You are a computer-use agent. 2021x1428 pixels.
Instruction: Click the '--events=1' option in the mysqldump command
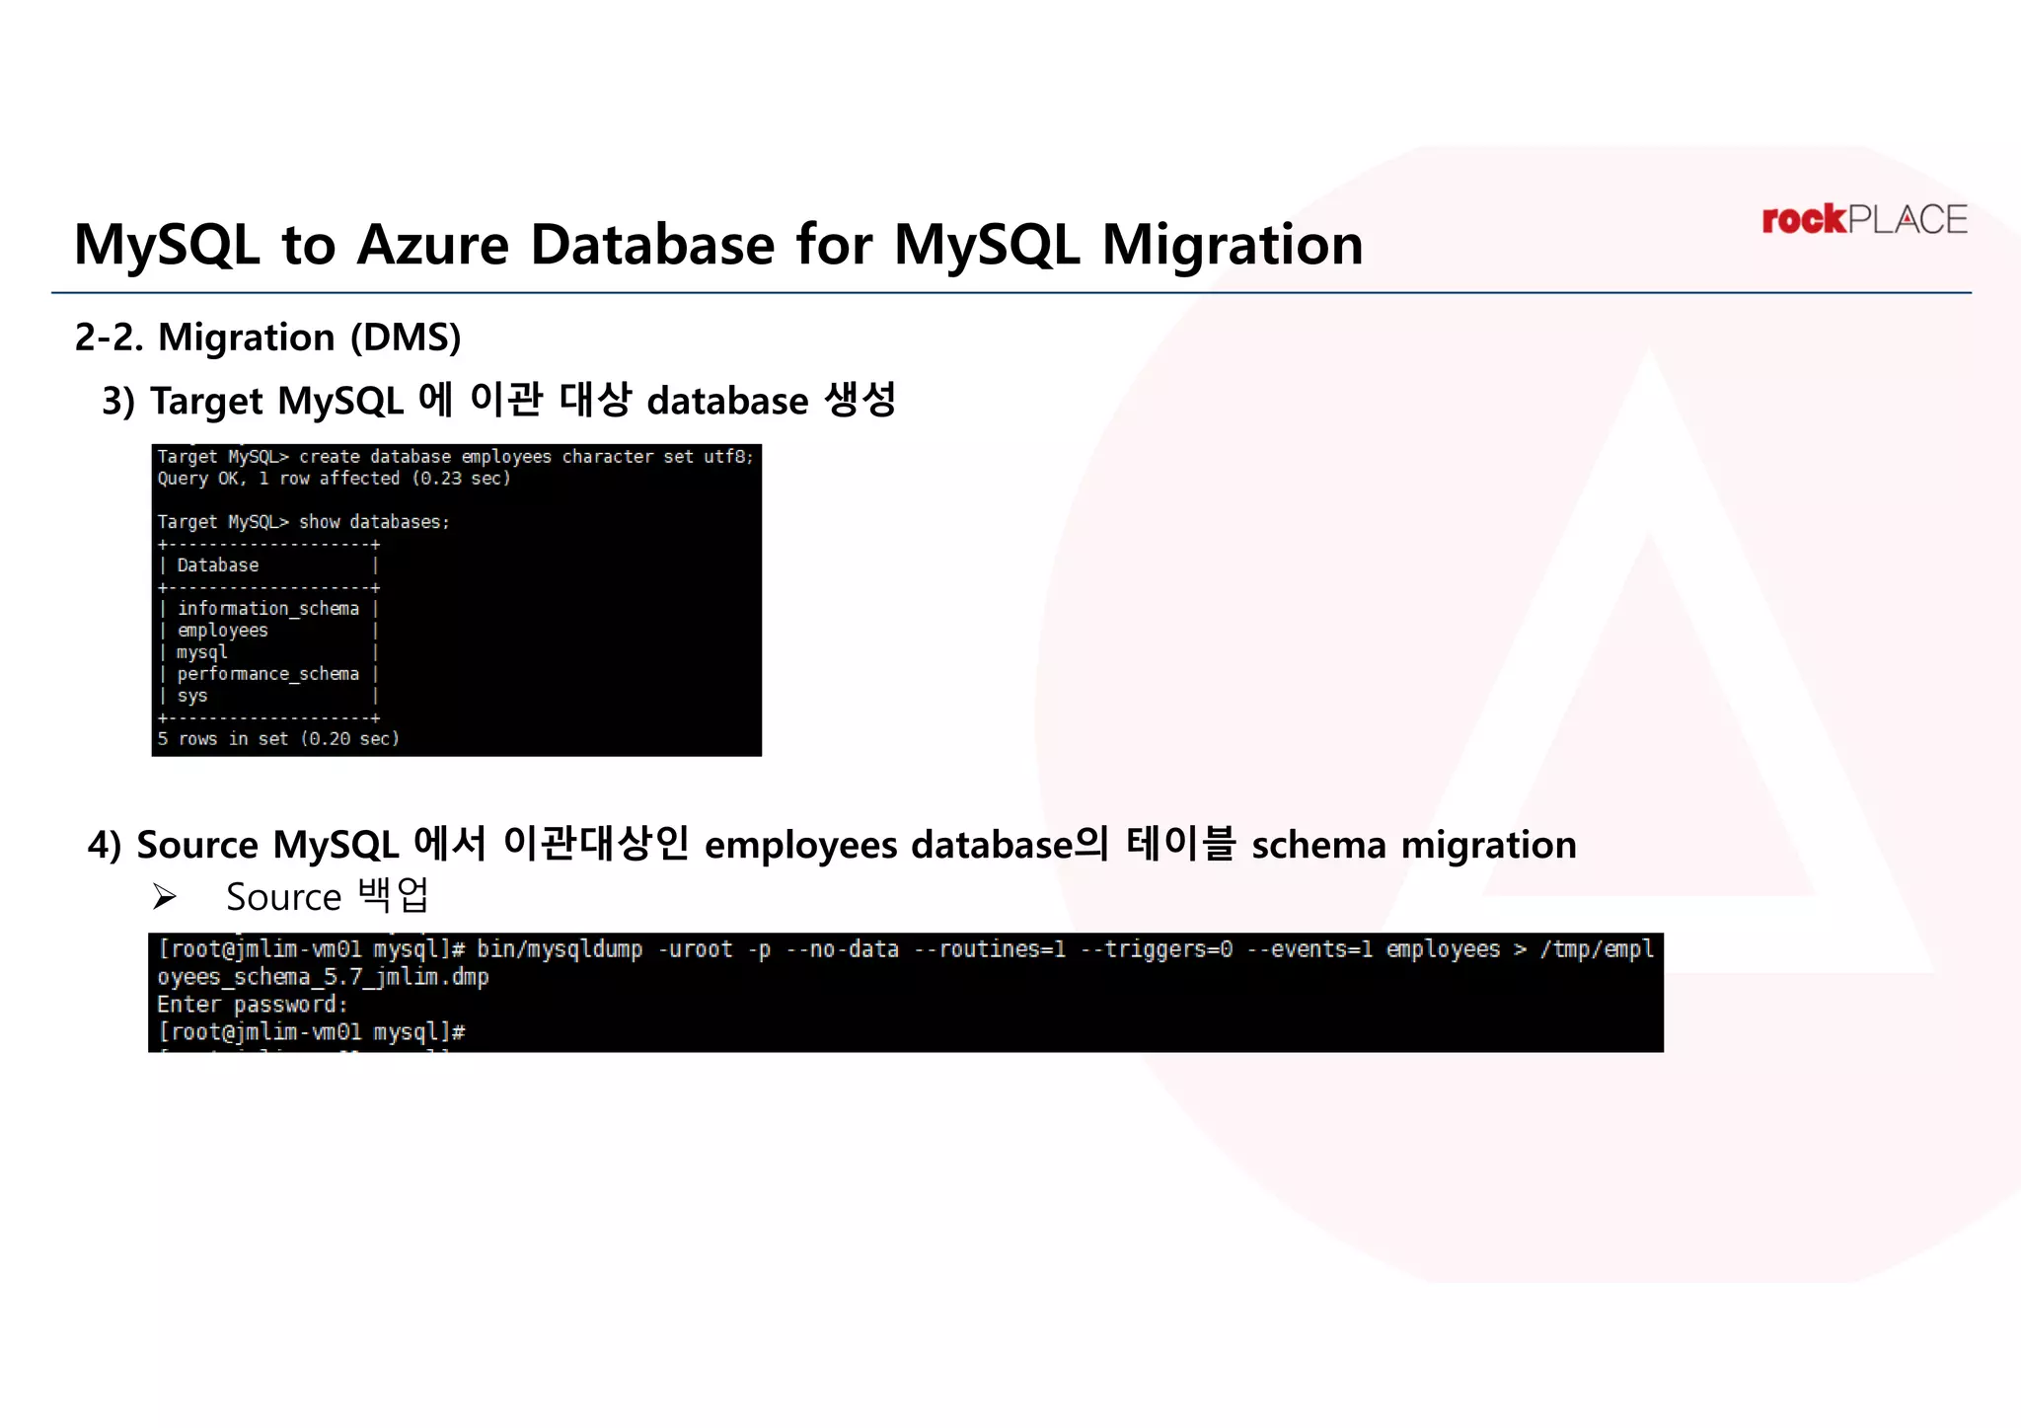click(1310, 949)
